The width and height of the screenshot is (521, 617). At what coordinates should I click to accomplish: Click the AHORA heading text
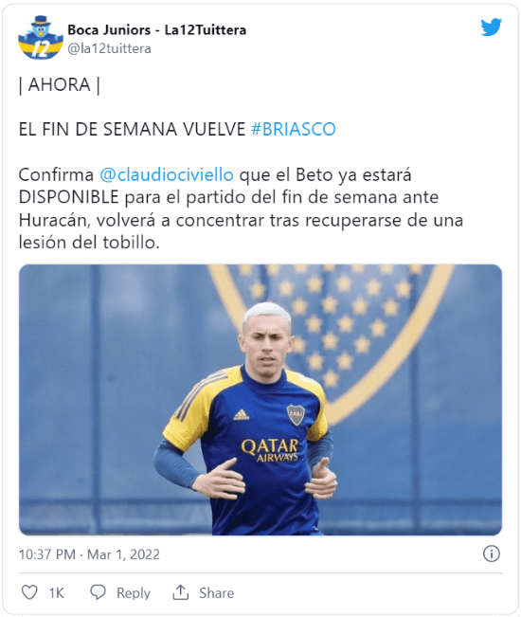coord(60,84)
